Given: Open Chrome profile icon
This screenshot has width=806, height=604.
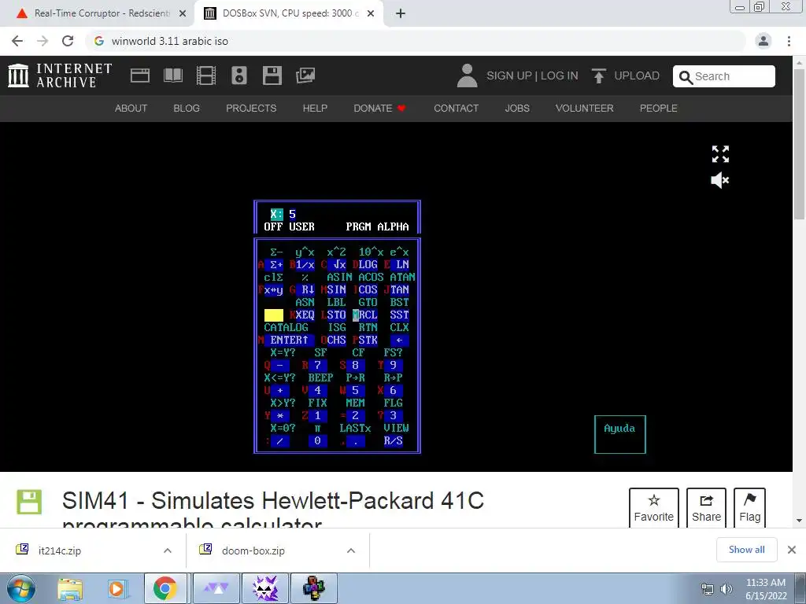Looking at the screenshot, I should [763, 41].
